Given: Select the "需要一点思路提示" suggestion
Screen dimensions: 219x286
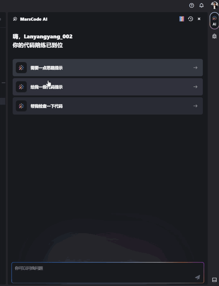Looking at the screenshot, I should pyautogui.click(x=47, y=68).
